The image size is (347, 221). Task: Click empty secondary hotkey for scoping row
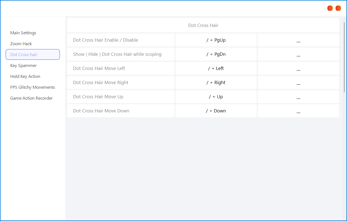pos(298,54)
